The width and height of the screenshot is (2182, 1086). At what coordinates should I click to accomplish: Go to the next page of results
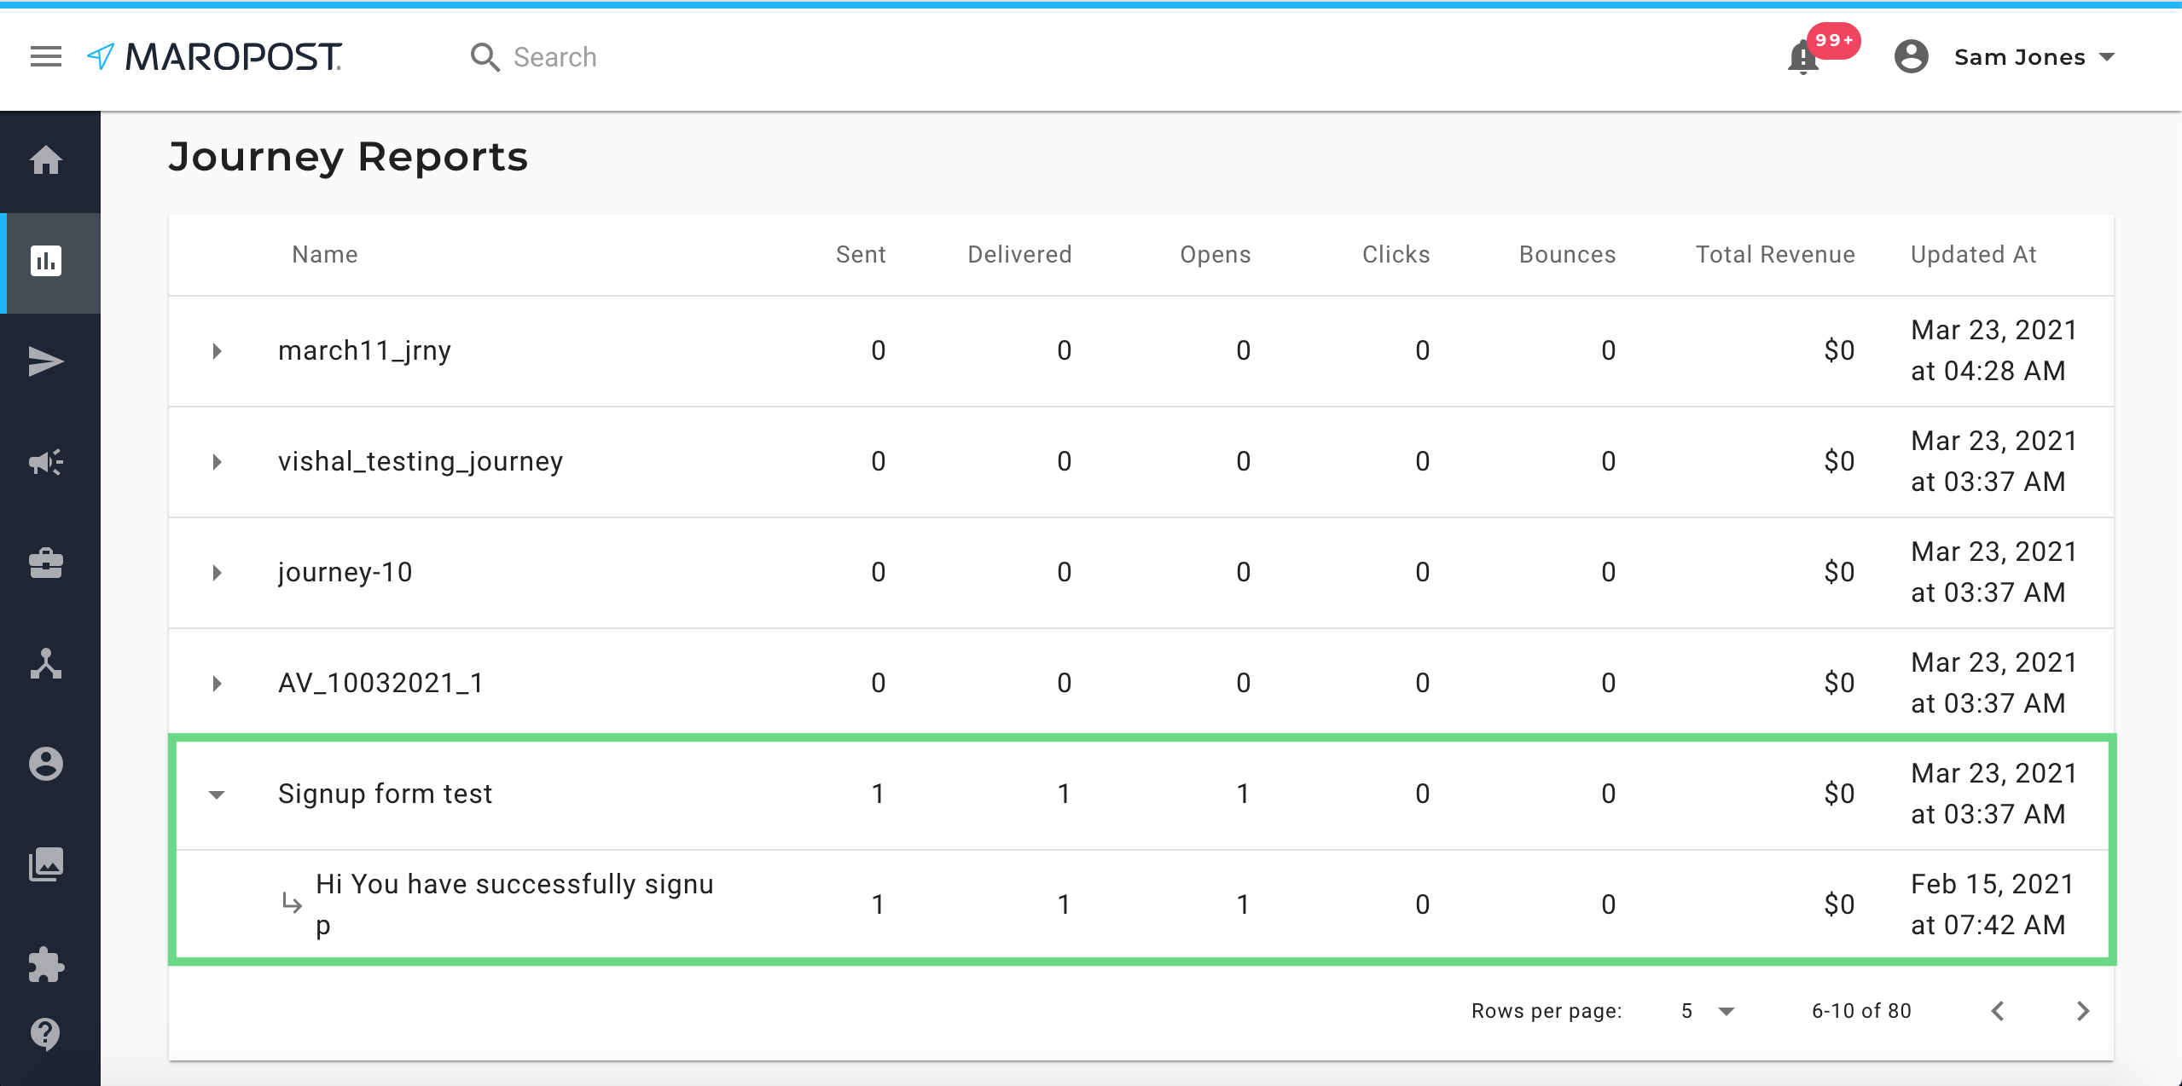point(2083,1011)
